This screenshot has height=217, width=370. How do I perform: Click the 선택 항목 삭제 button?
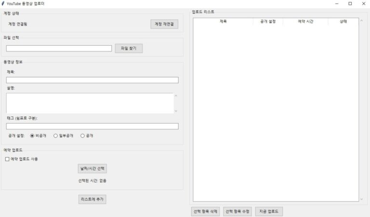205,211
